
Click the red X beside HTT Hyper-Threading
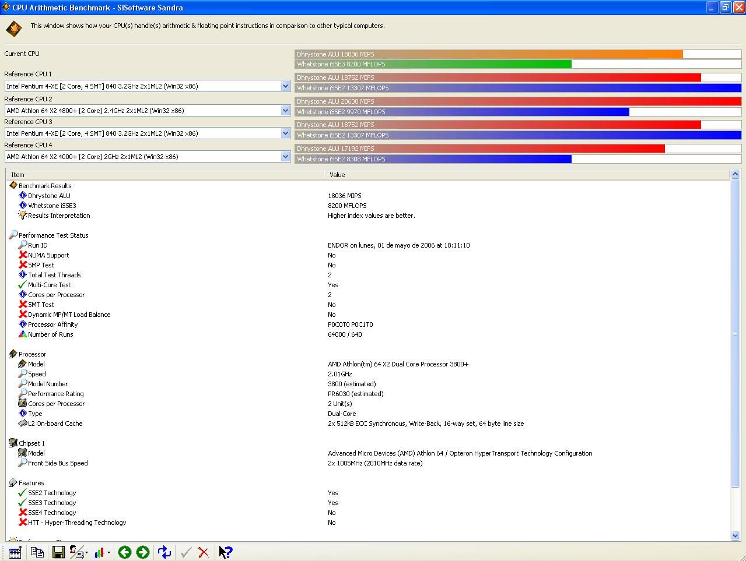[23, 523]
